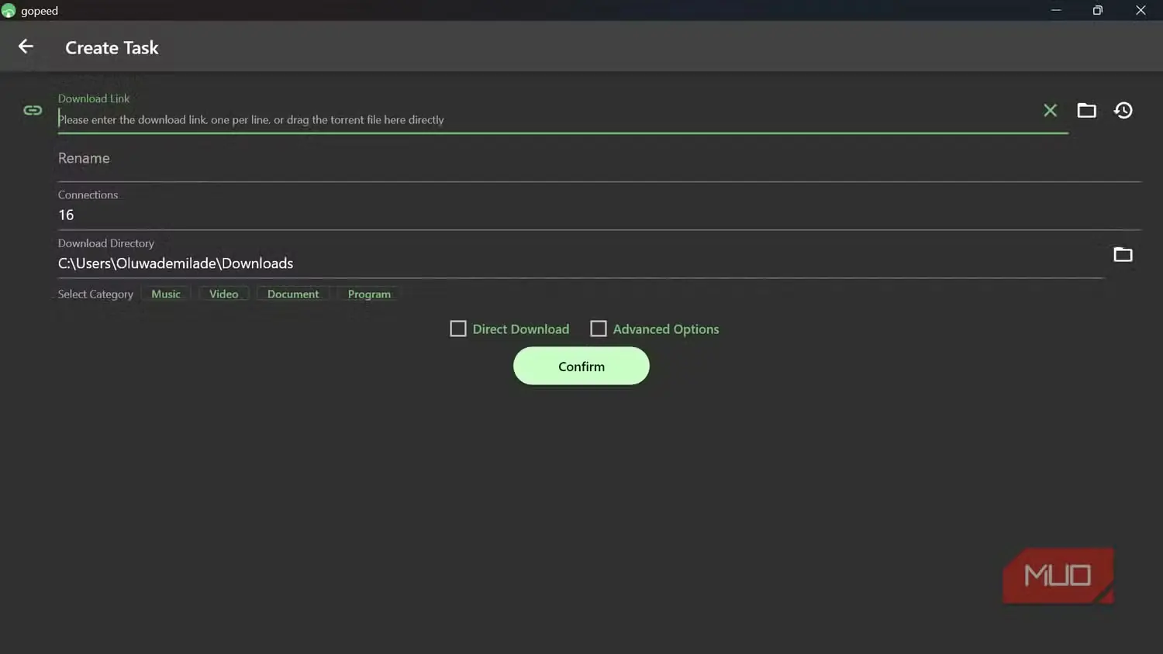This screenshot has height=654, width=1163.
Task: Click the Create Task heading text
Action: pyautogui.click(x=112, y=47)
